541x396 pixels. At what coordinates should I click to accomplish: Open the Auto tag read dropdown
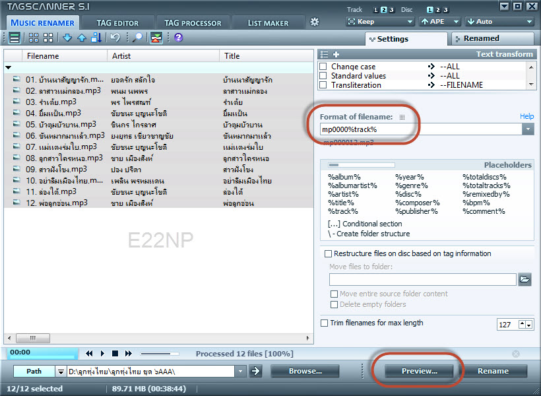coord(499,22)
